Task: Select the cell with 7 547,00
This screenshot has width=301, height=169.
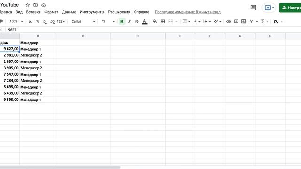Action: point(9,74)
